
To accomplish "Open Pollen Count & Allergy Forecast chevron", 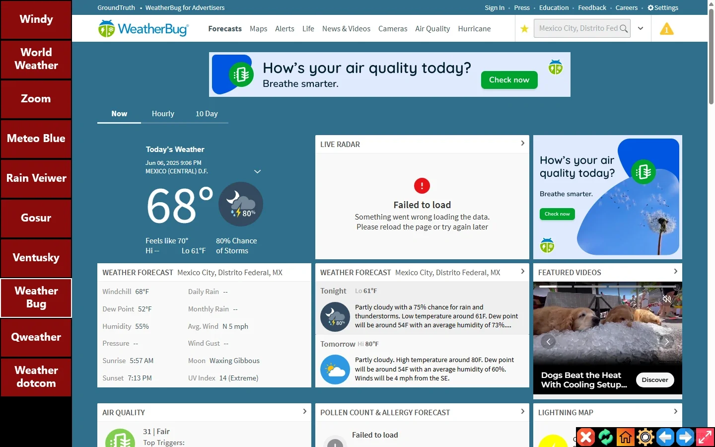I will [522, 411].
